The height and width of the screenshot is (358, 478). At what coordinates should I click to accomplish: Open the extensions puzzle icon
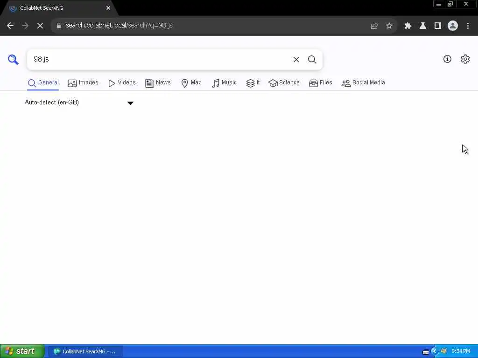pos(408,26)
